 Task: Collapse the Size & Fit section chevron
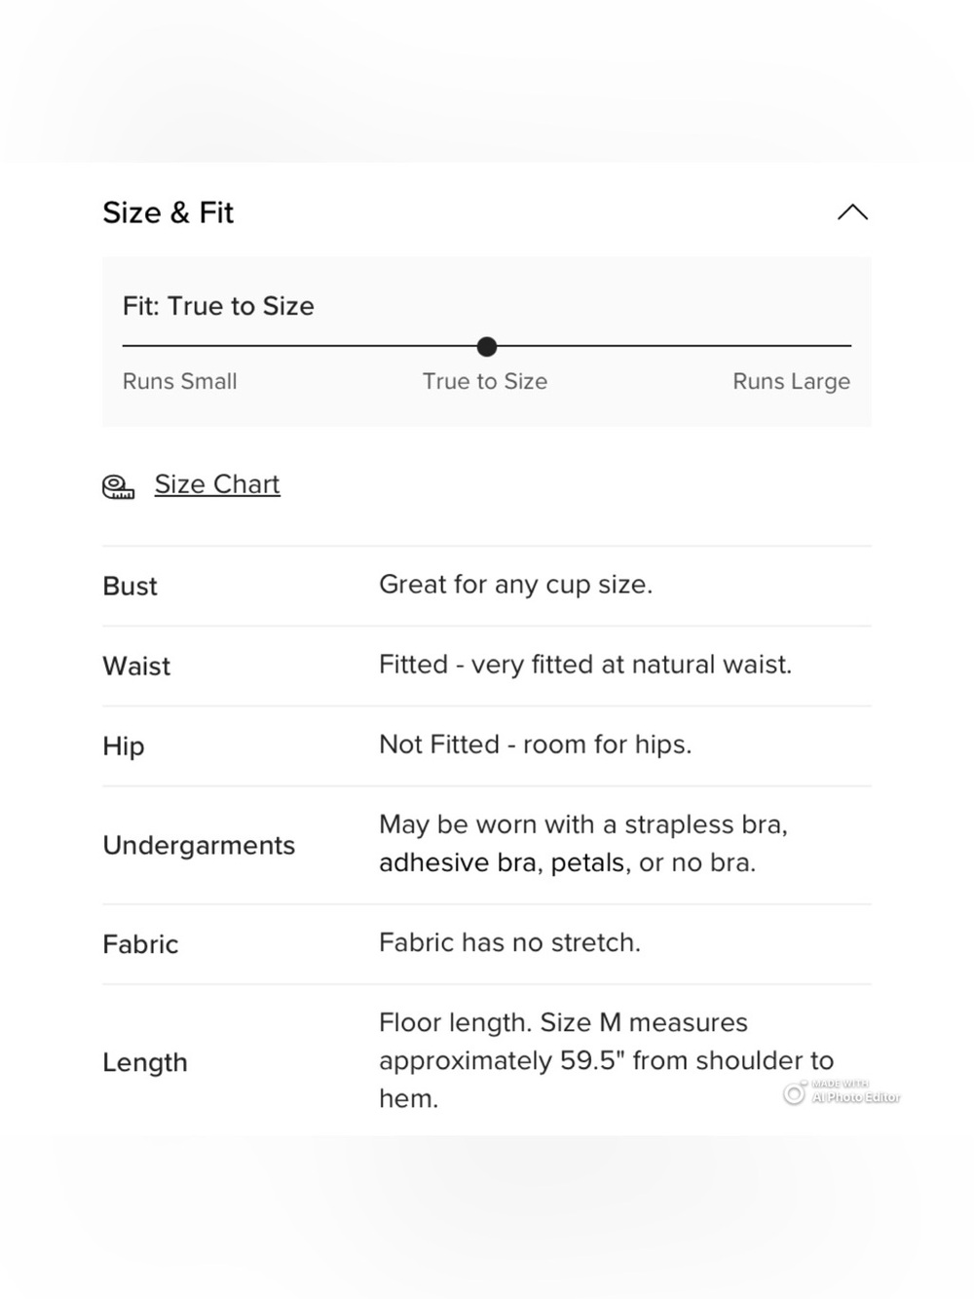click(852, 212)
